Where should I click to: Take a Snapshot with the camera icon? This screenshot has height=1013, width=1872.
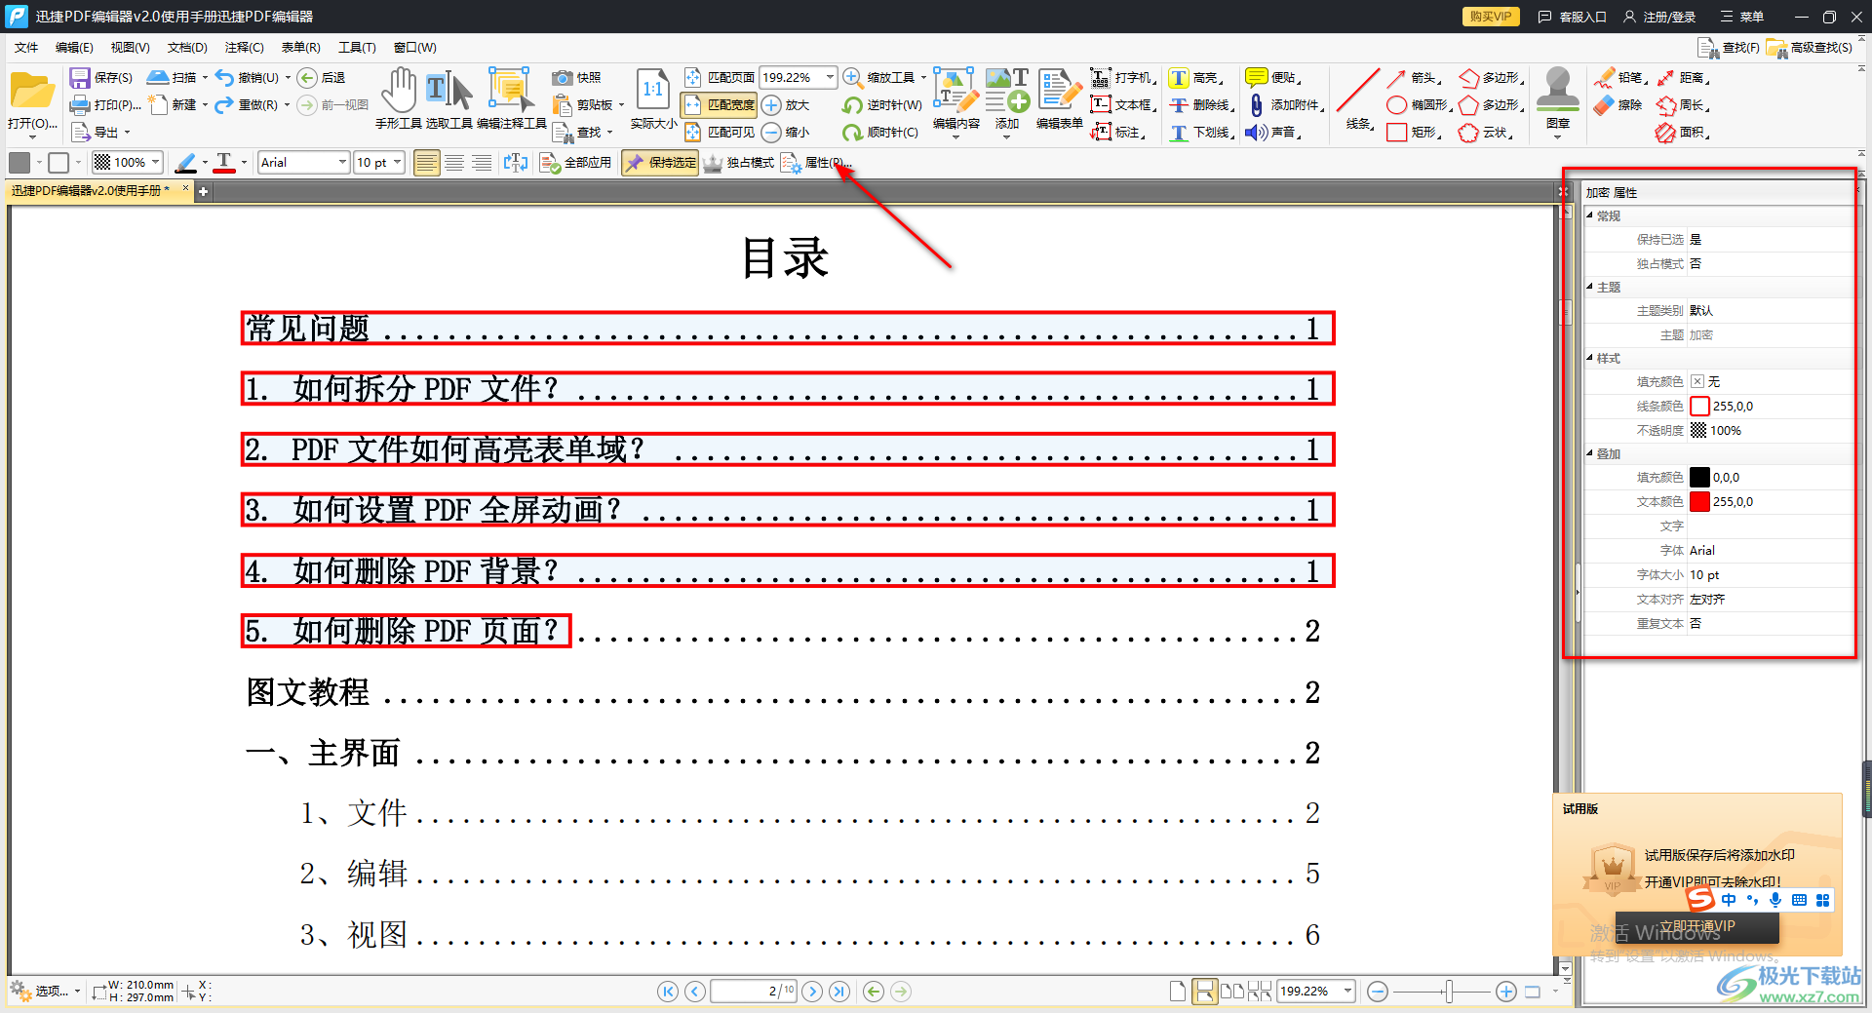tap(576, 78)
